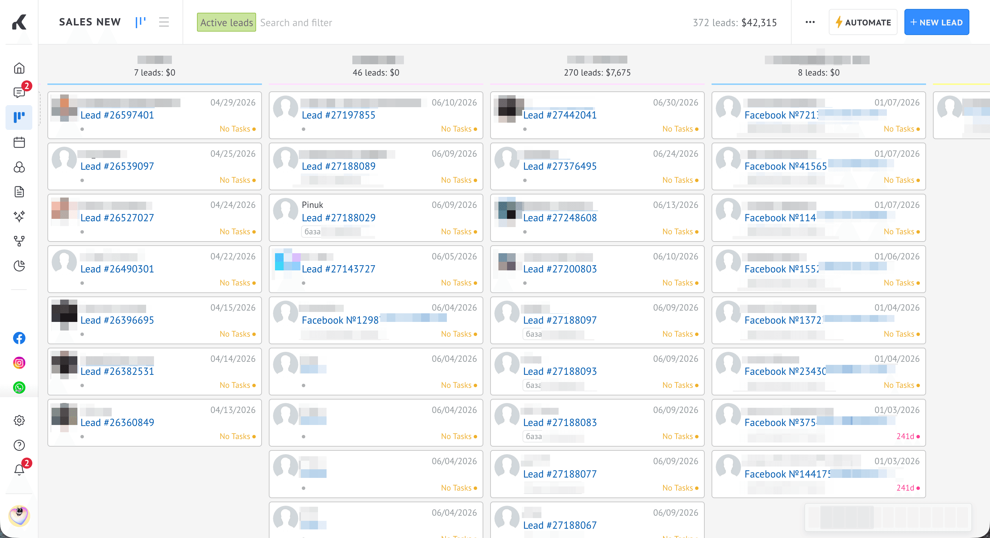Open the document page icon in sidebar
Image resolution: width=990 pixels, height=538 pixels.
pos(19,192)
